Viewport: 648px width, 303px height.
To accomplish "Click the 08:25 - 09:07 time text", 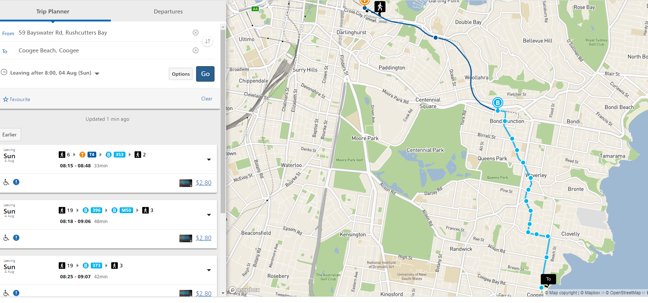I will tap(75, 277).
